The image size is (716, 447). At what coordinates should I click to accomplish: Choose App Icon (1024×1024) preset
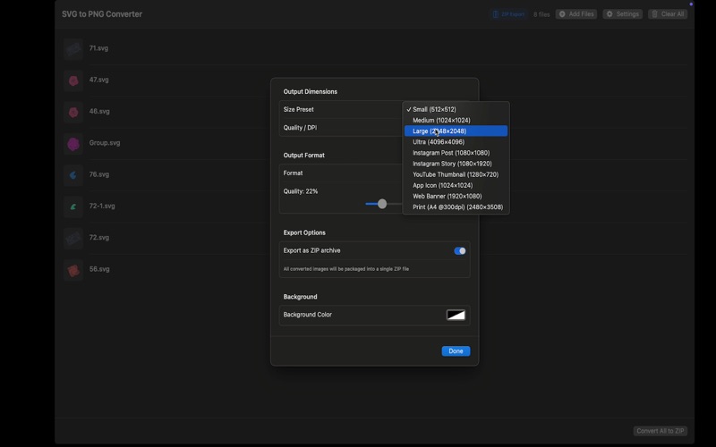456,186
